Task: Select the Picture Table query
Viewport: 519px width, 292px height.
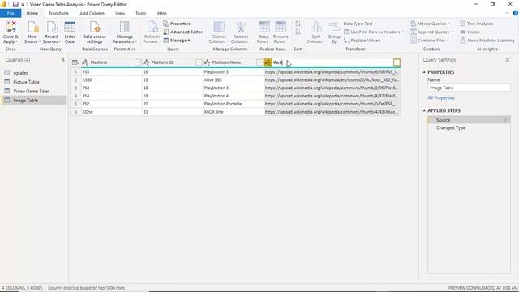Action: pyautogui.click(x=34, y=82)
